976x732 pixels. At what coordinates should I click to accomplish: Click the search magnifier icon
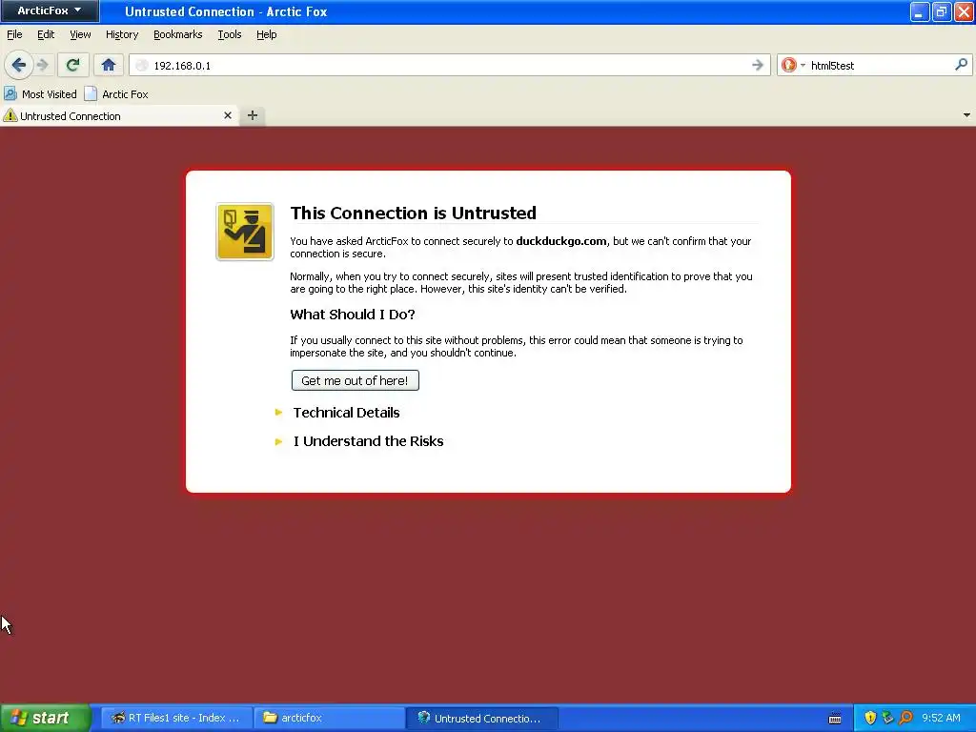pos(961,65)
